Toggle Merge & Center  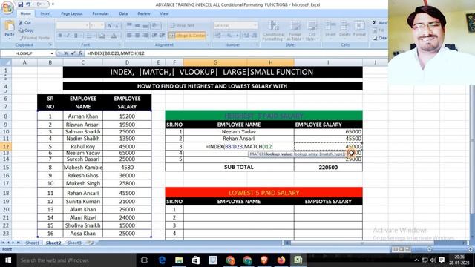point(188,36)
